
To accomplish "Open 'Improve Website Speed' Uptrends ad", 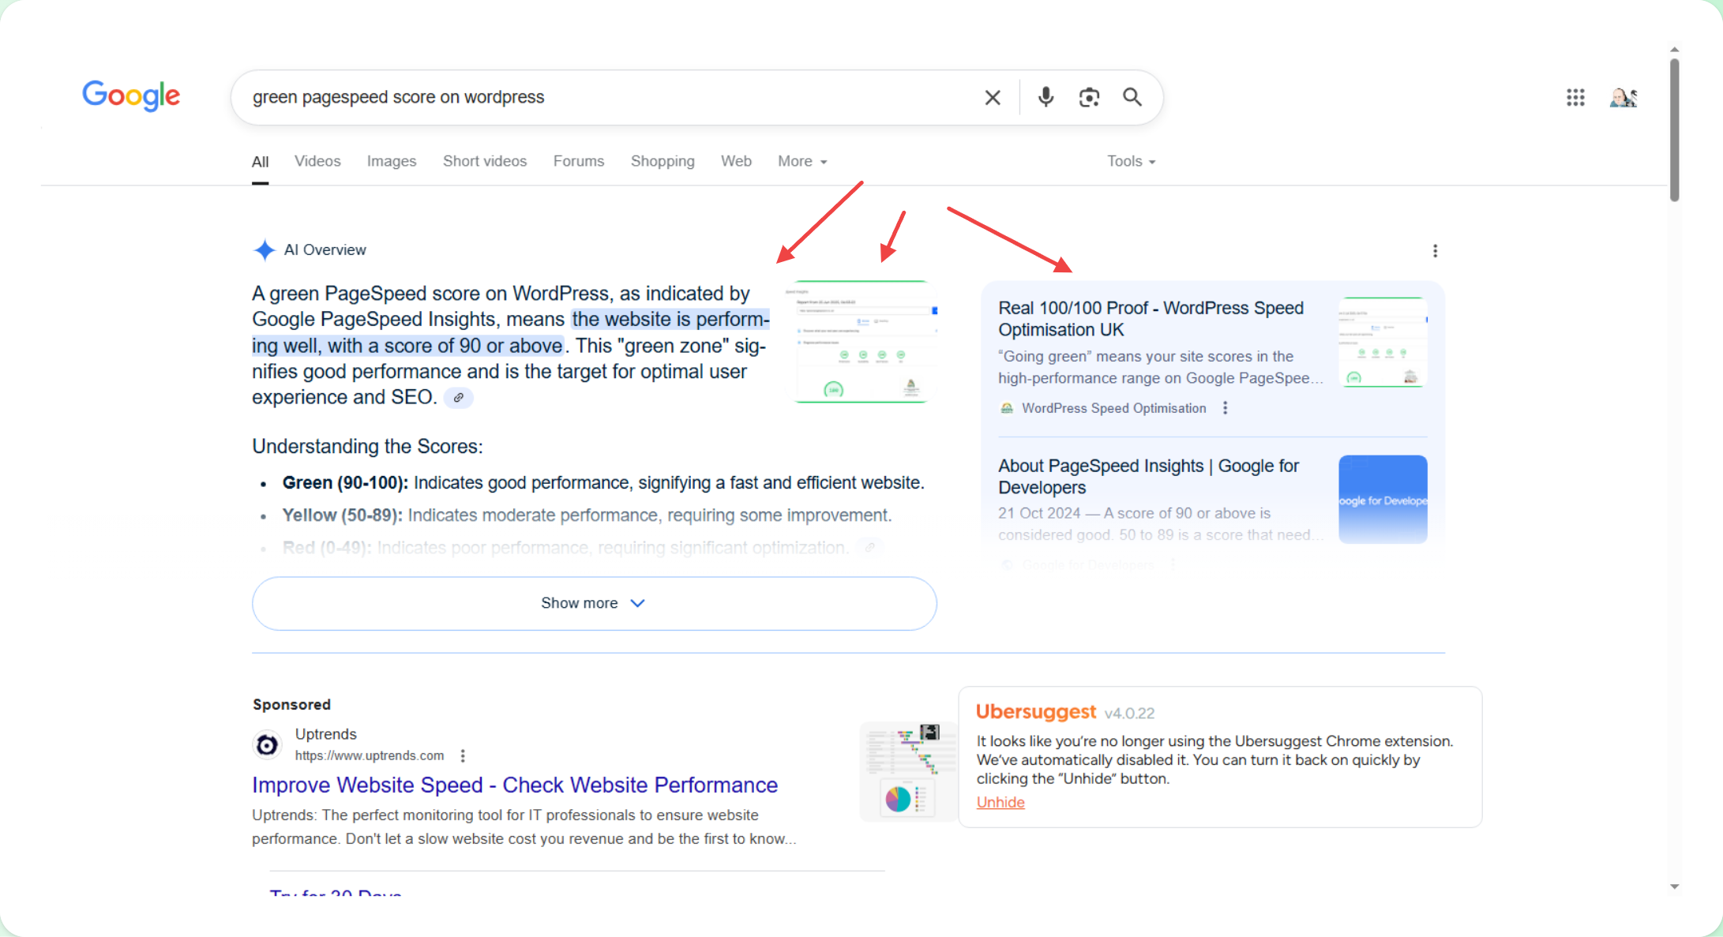I will coord(515,785).
